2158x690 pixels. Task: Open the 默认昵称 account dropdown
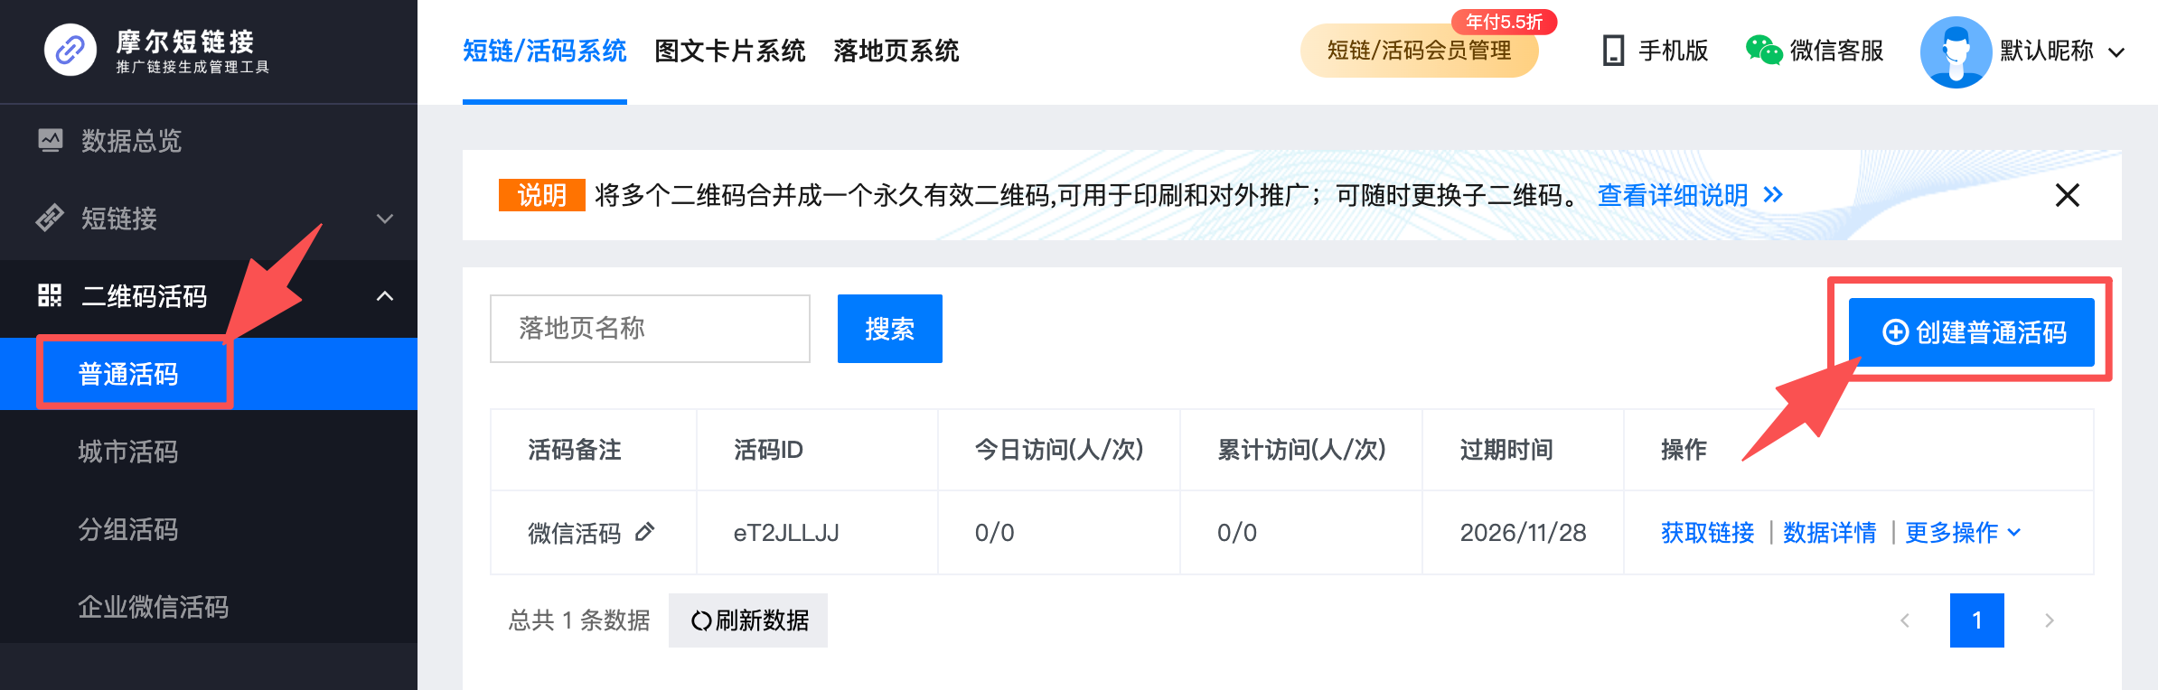point(2116,52)
